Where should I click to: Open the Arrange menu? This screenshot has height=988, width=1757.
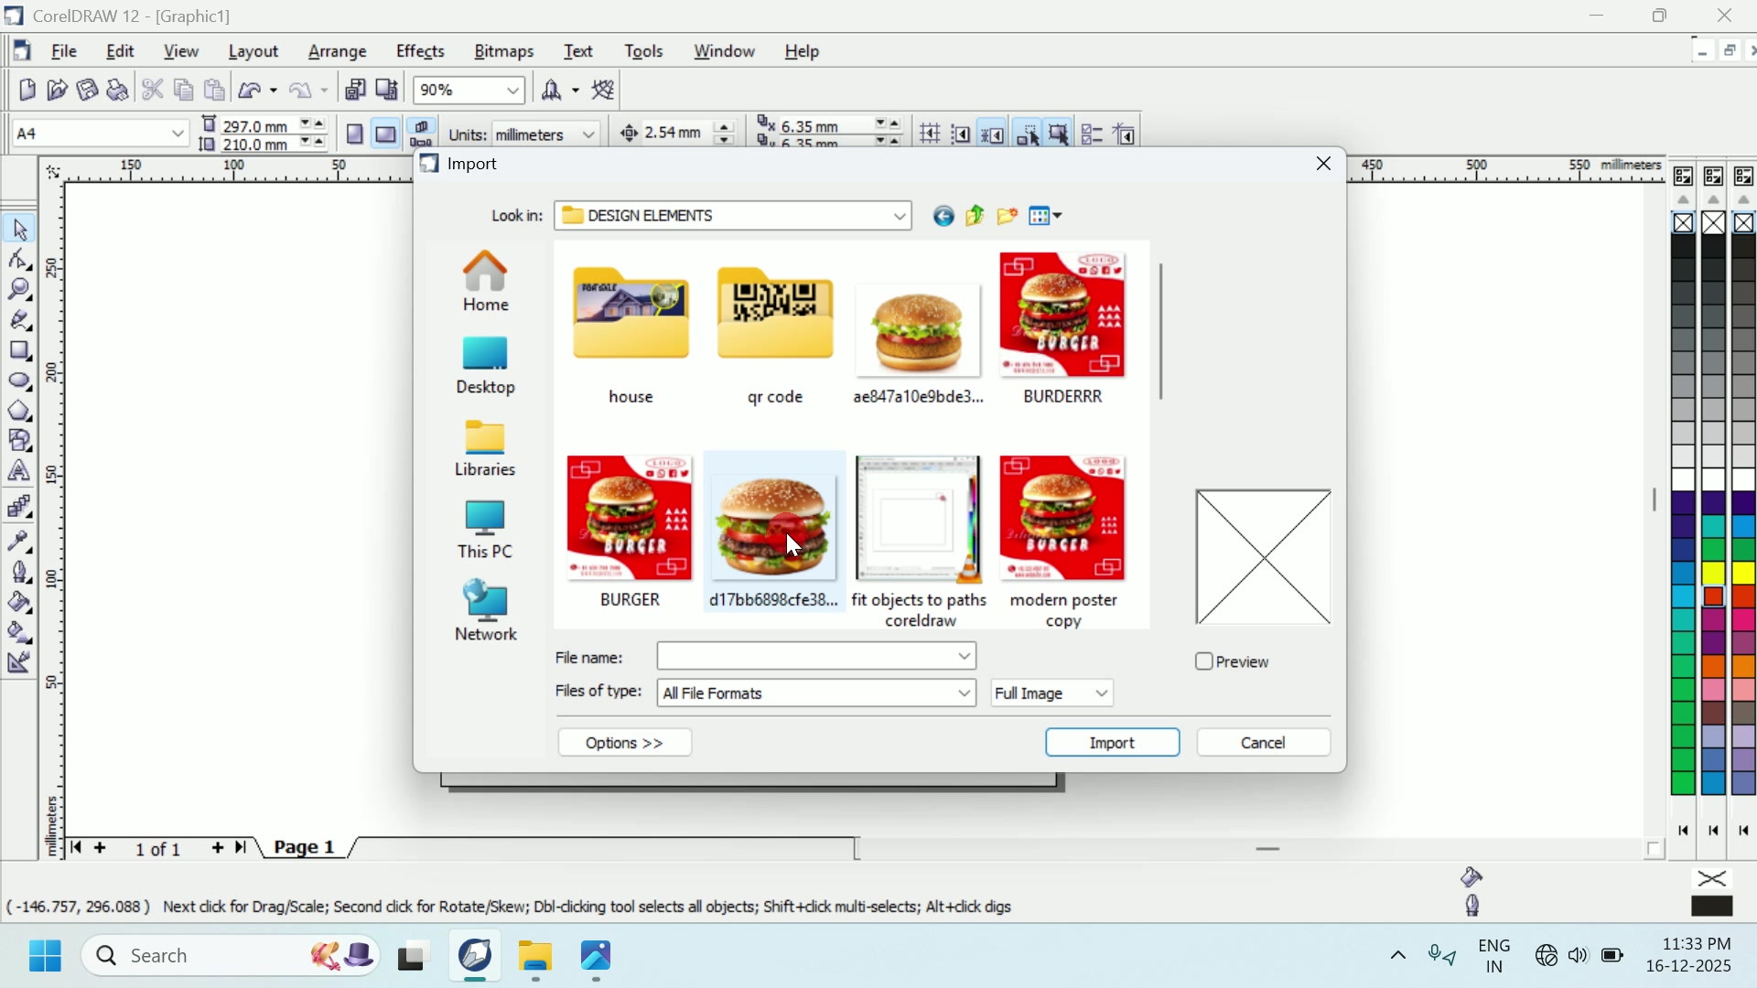coord(338,52)
